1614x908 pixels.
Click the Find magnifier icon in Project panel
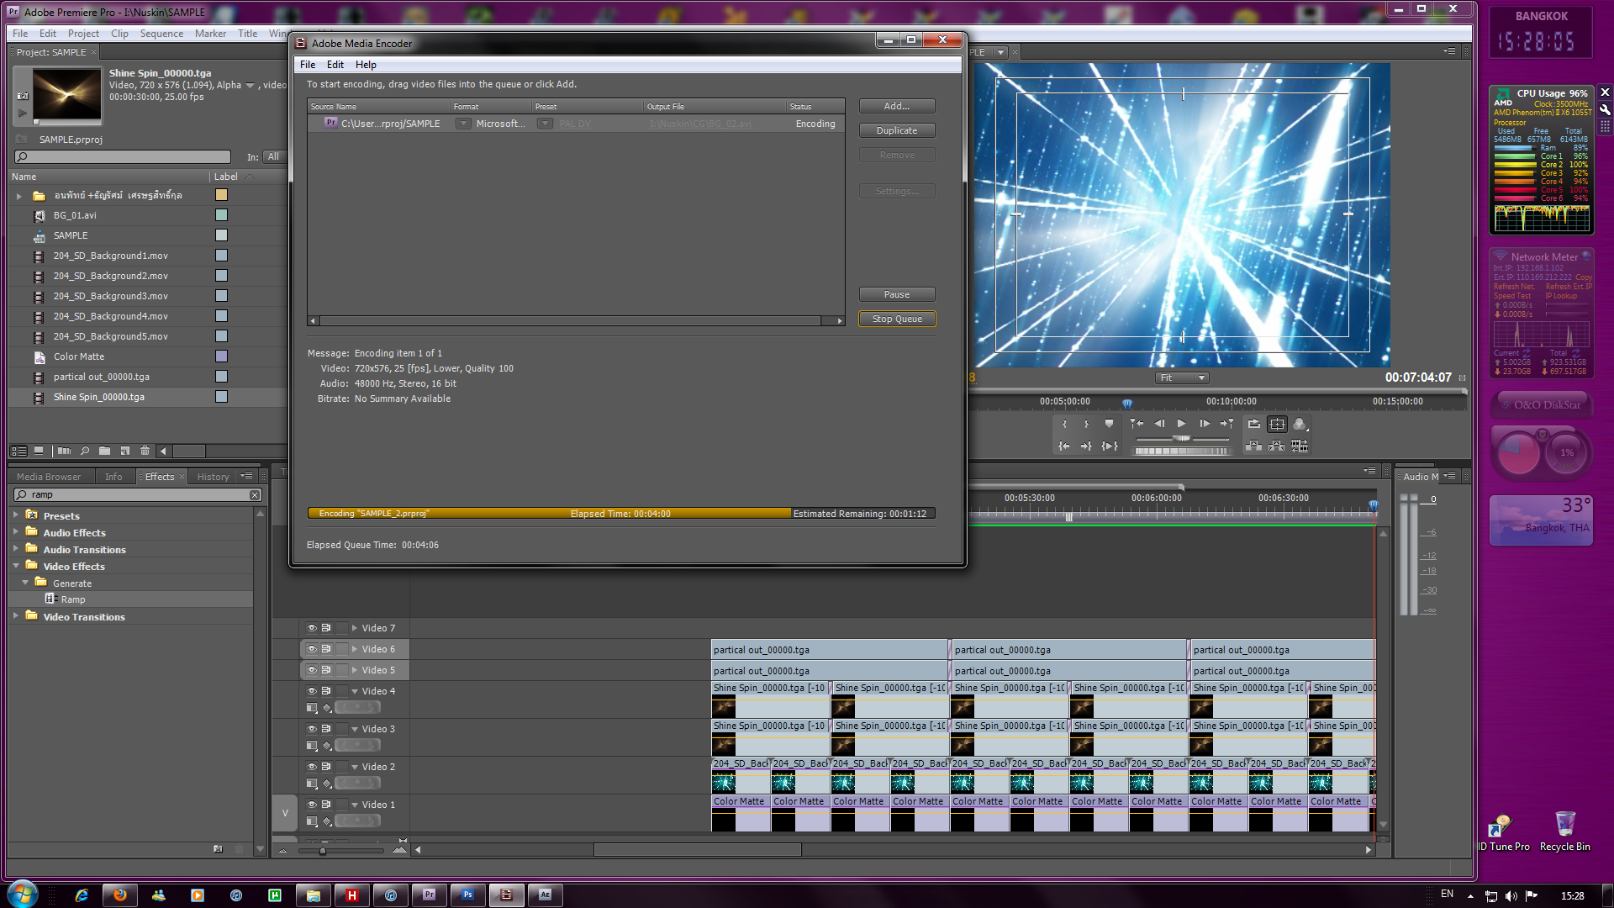coord(84,451)
